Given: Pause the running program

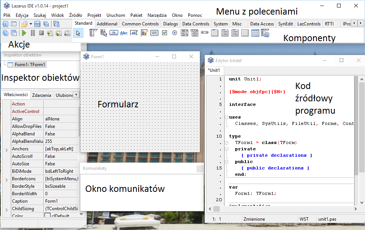Looking at the screenshot, I should coord(33,33).
